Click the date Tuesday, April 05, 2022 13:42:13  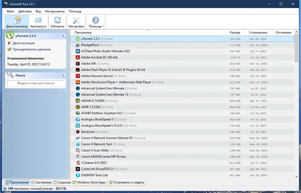pyautogui.click(x=28, y=64)
